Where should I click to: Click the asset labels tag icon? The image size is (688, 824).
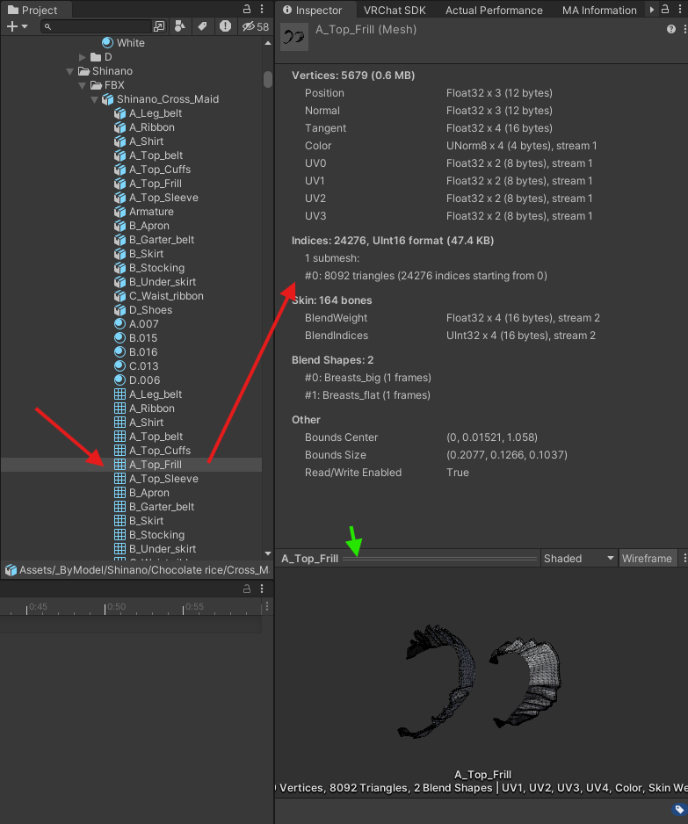(679, 809)
